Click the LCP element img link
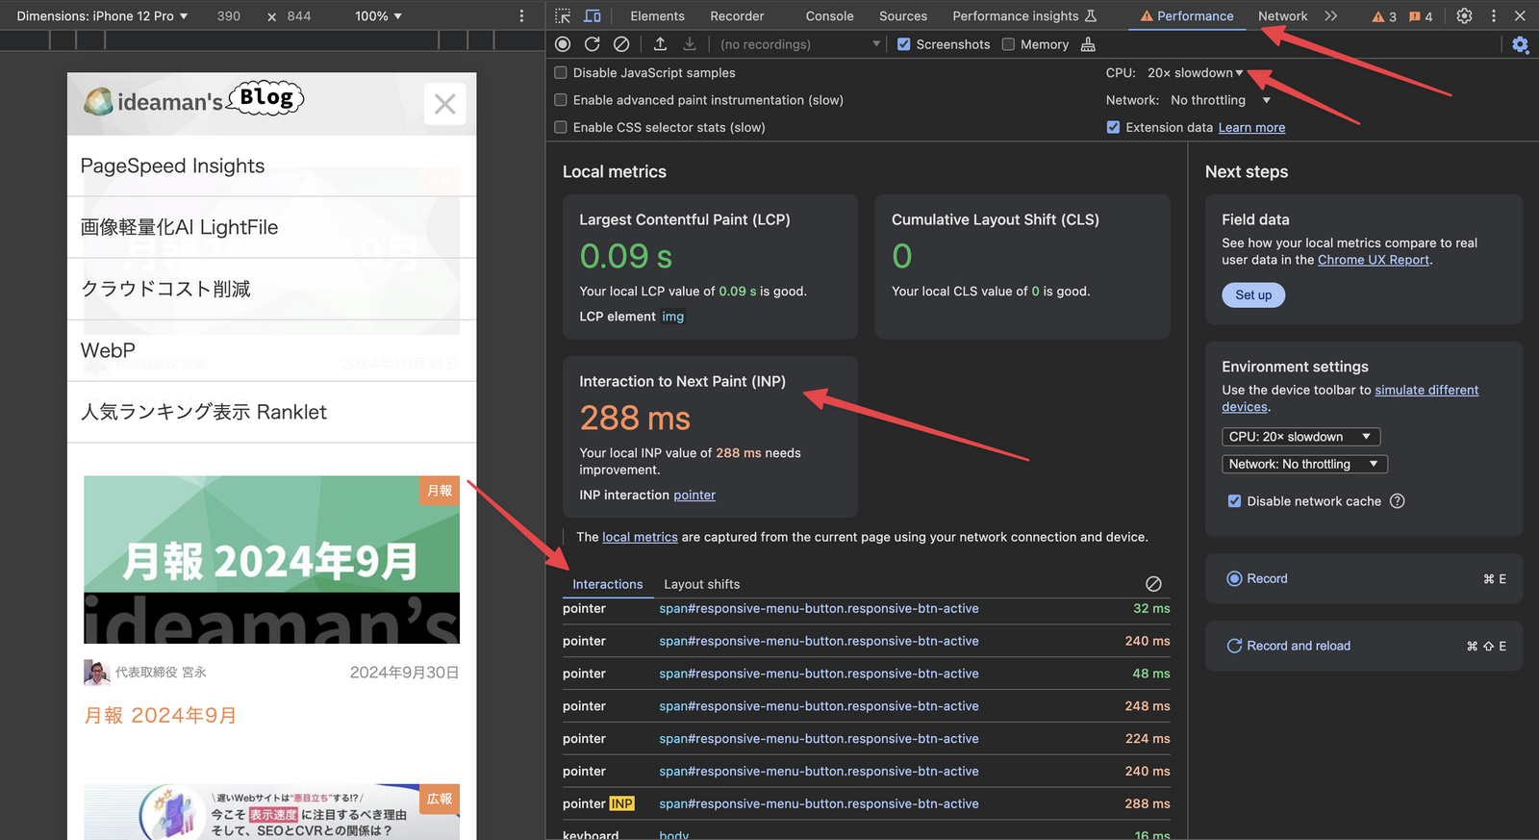This screenshot has height=840, width=1539. [x=672, y=317]
